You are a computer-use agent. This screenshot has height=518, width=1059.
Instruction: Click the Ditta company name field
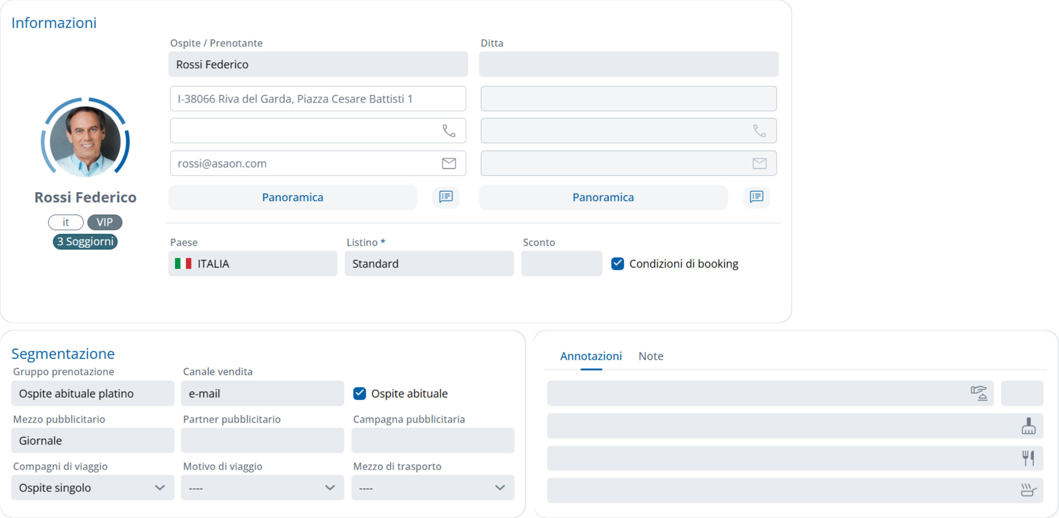coord(628,65)
